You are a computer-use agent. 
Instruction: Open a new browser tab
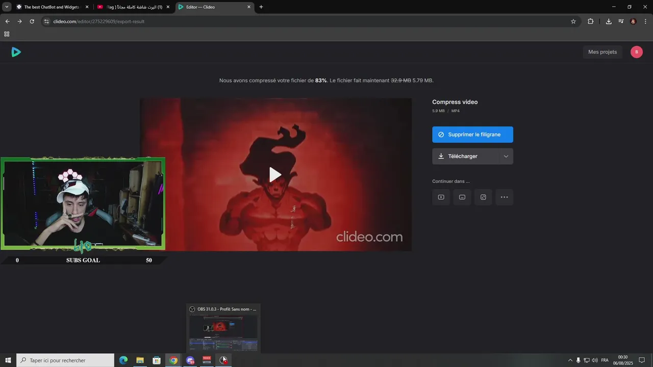click(x=261, y=7)
